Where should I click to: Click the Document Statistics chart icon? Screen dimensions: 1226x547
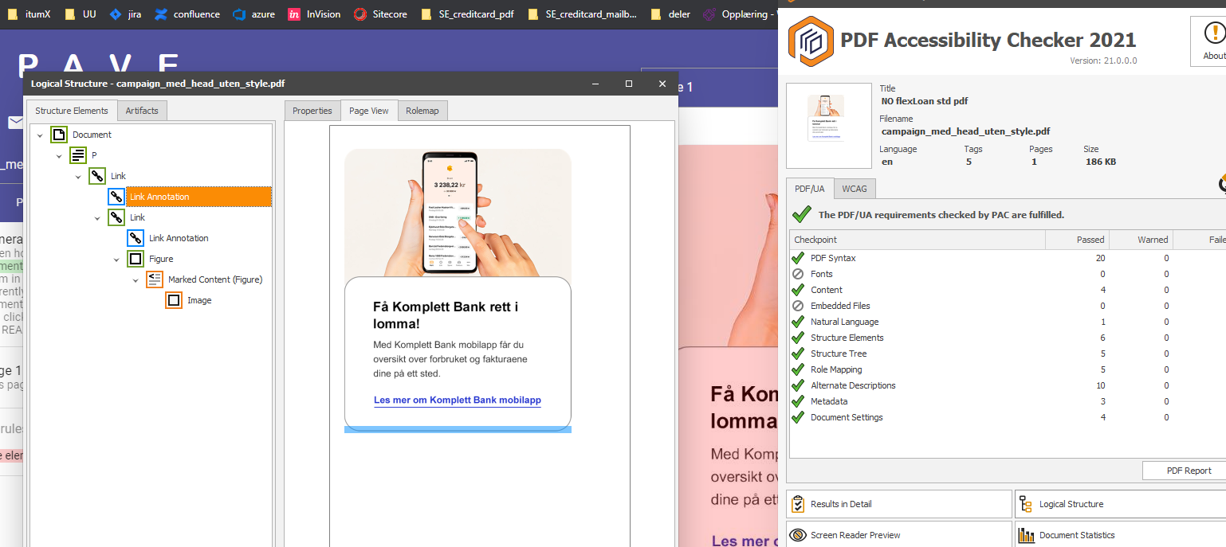[1026, 535]
